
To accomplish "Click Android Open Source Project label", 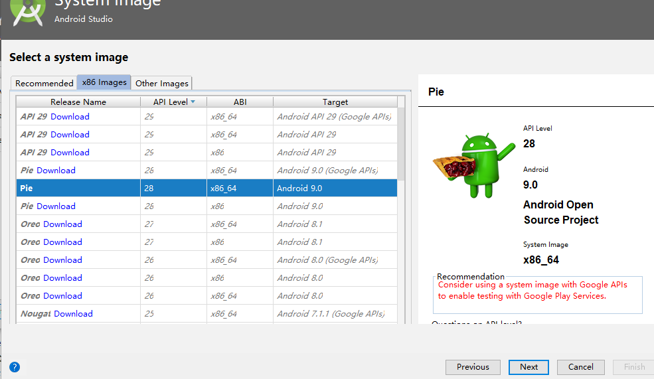I will [561, 212].
